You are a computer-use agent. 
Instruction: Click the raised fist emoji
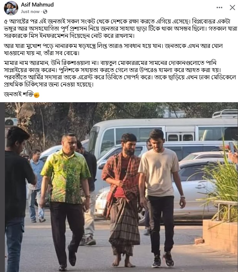pos(36,95)
